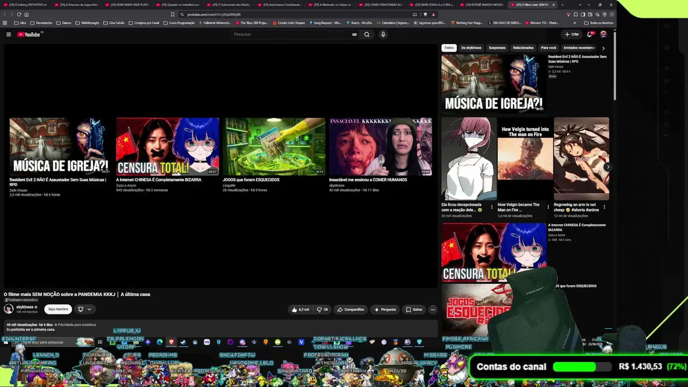The height and width of the screenshot is (387, 688).
Task: Open the 'Ela ficou decepcionada' Short
Action: [469, 159]
